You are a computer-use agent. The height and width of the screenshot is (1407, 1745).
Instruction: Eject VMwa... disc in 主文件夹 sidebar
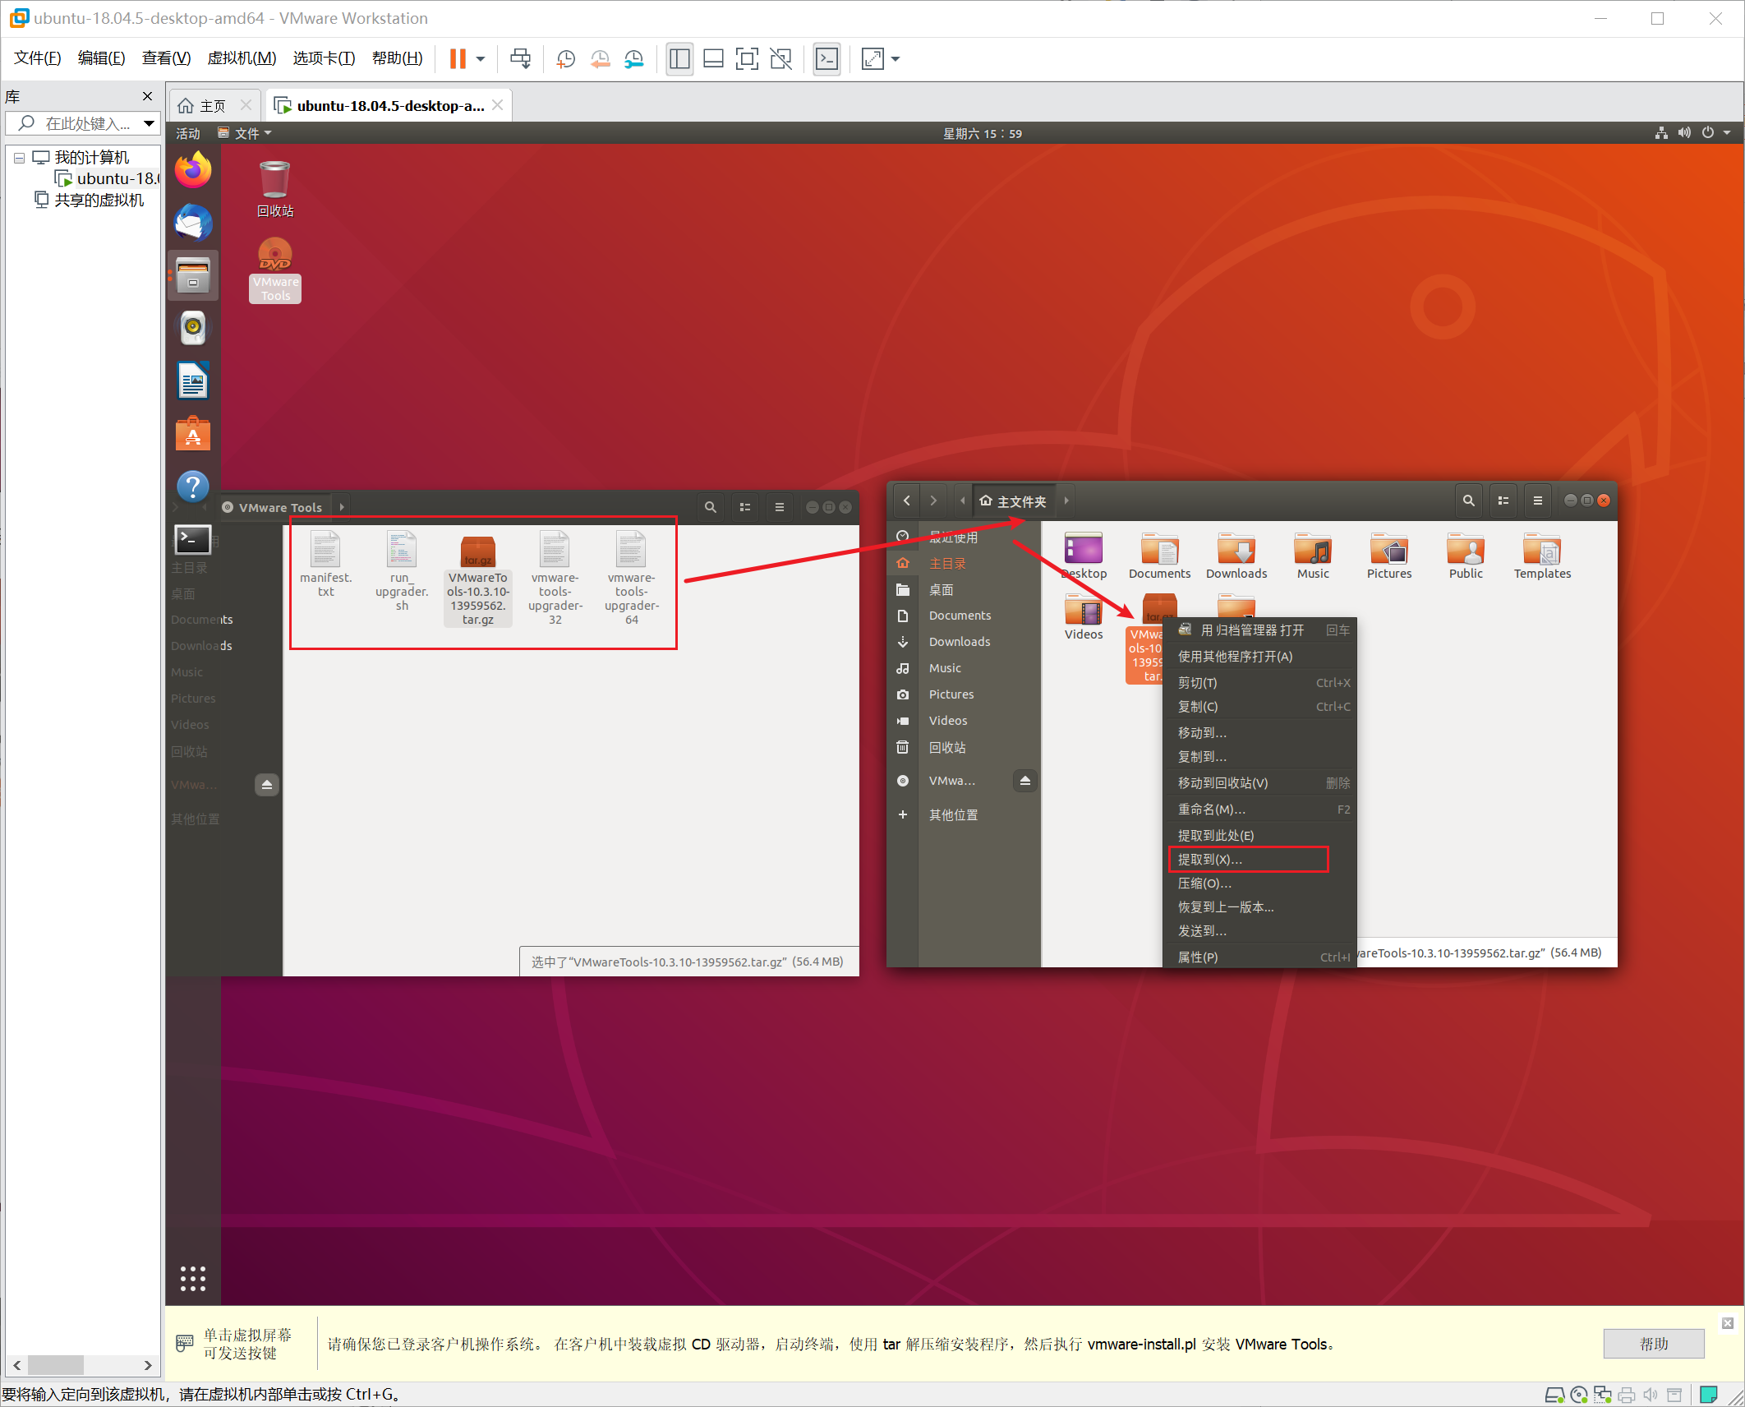tap(1025, 780)
